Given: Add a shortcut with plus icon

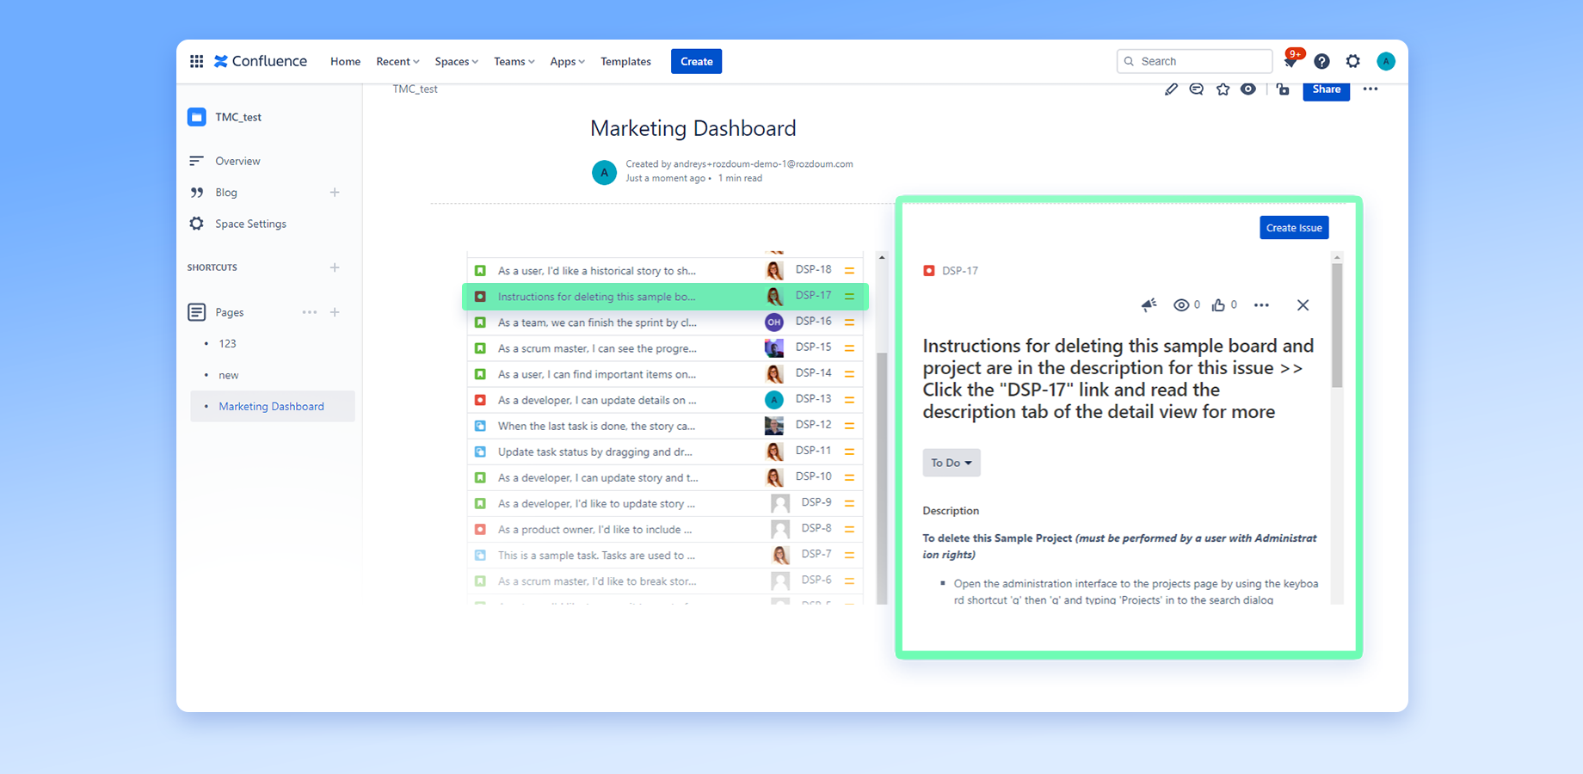Looking at the screenshot, I should pyautogui.click(x=335, y=267).
